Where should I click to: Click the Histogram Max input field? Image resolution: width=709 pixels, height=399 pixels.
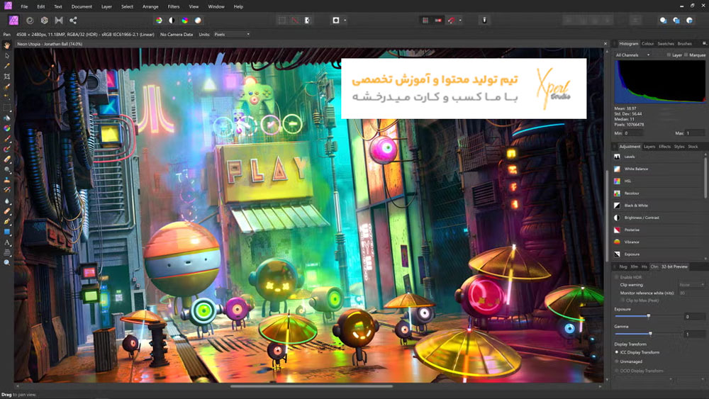click(x=696, y=133)
